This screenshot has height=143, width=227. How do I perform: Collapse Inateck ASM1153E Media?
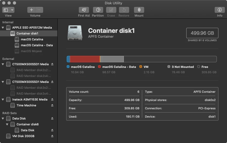click(3, 99)
